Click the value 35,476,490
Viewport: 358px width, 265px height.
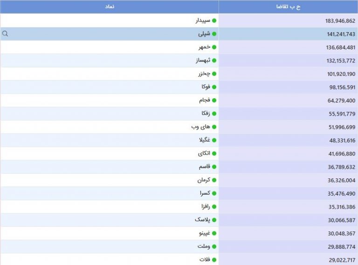(341, 194)
